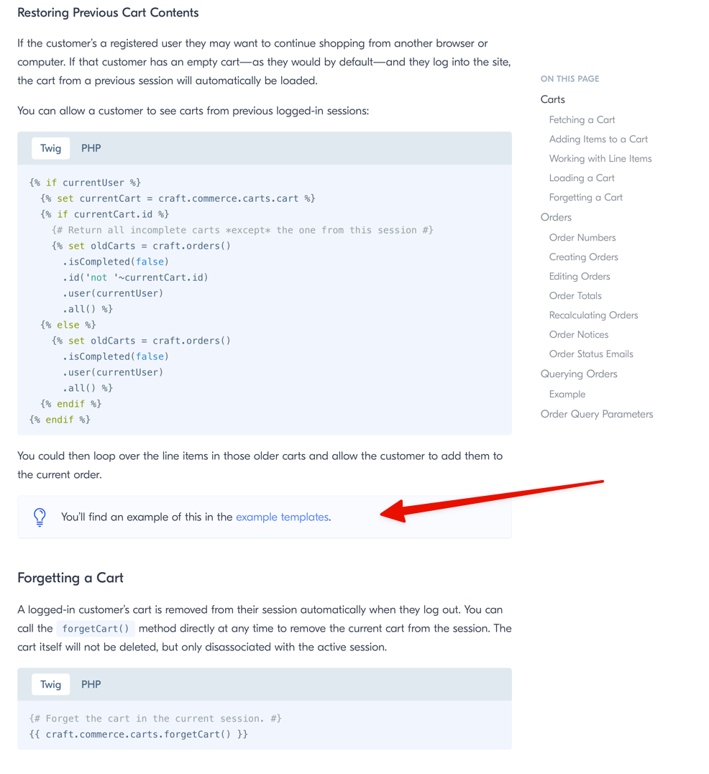
Task: Navigate to Fetching a Cart section
Action: click(x=582, y=119)
